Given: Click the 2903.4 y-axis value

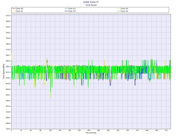Looking at the screenshot, I should pyautogui.click(x=8, y=67).
